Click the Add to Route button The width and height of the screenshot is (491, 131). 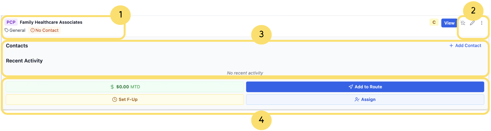click(365, 87)
